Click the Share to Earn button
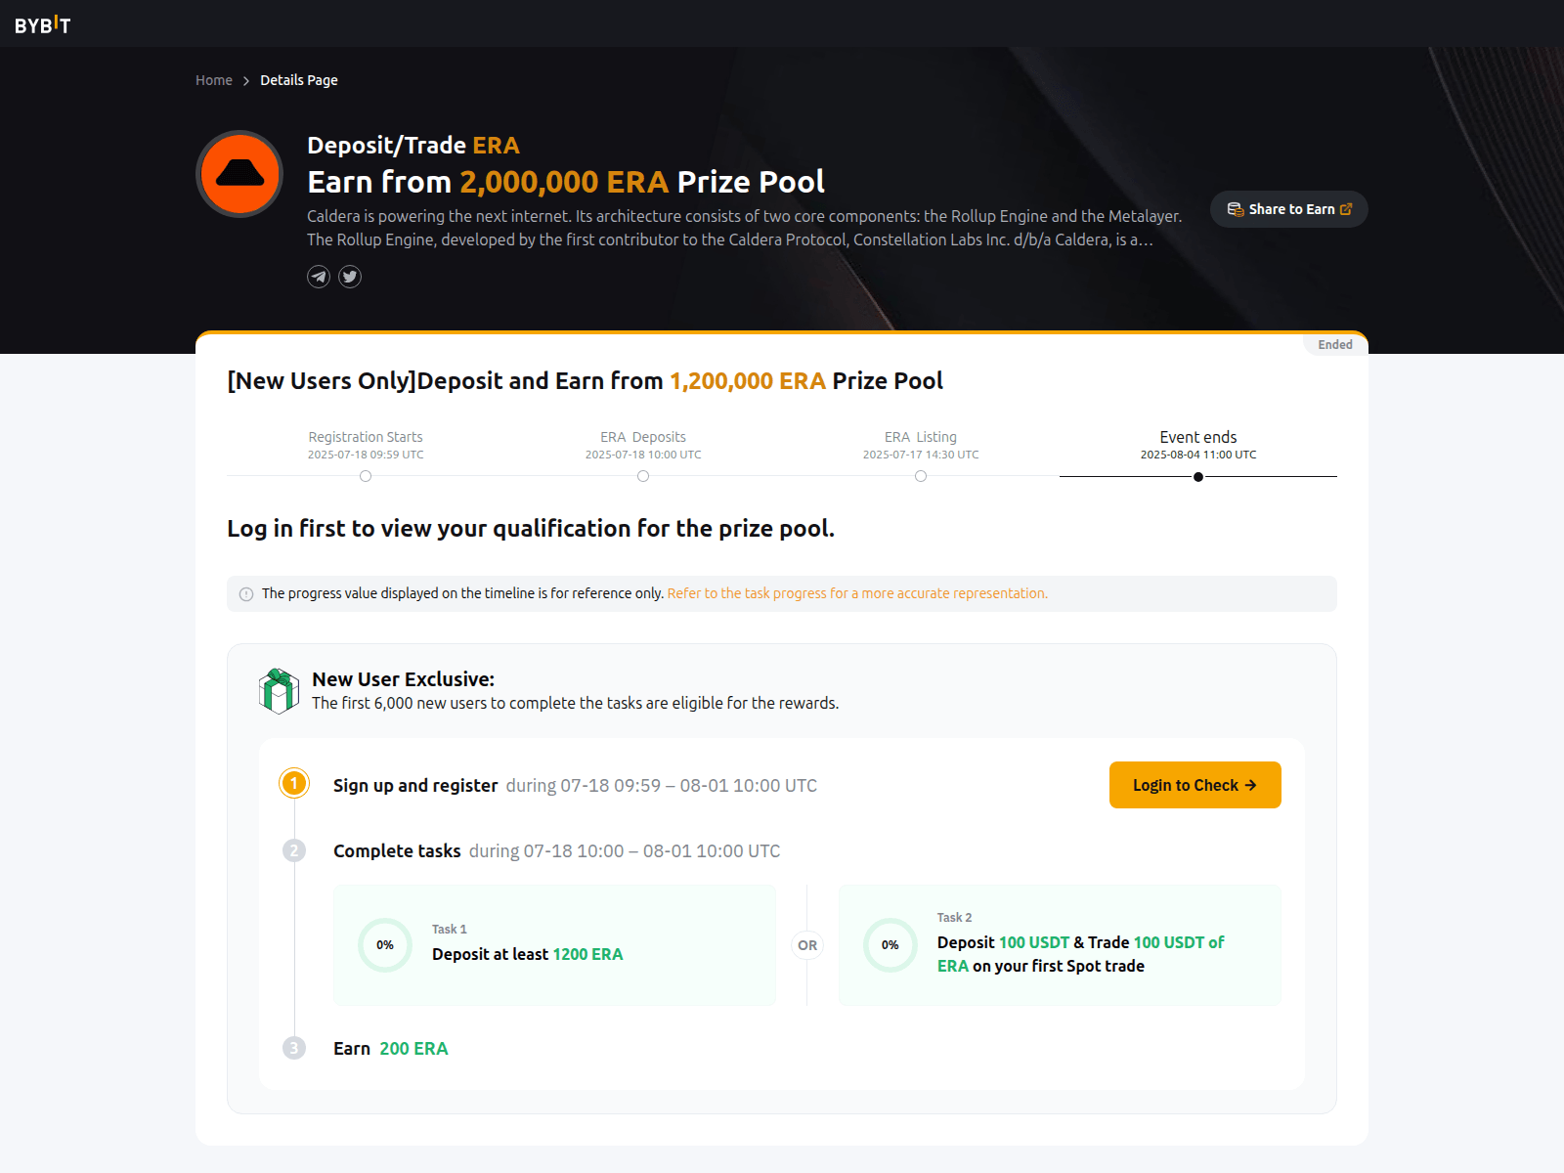The height and width of the screenshot is (1173, 1564). pyautogui.click(x=1289, y=209)
